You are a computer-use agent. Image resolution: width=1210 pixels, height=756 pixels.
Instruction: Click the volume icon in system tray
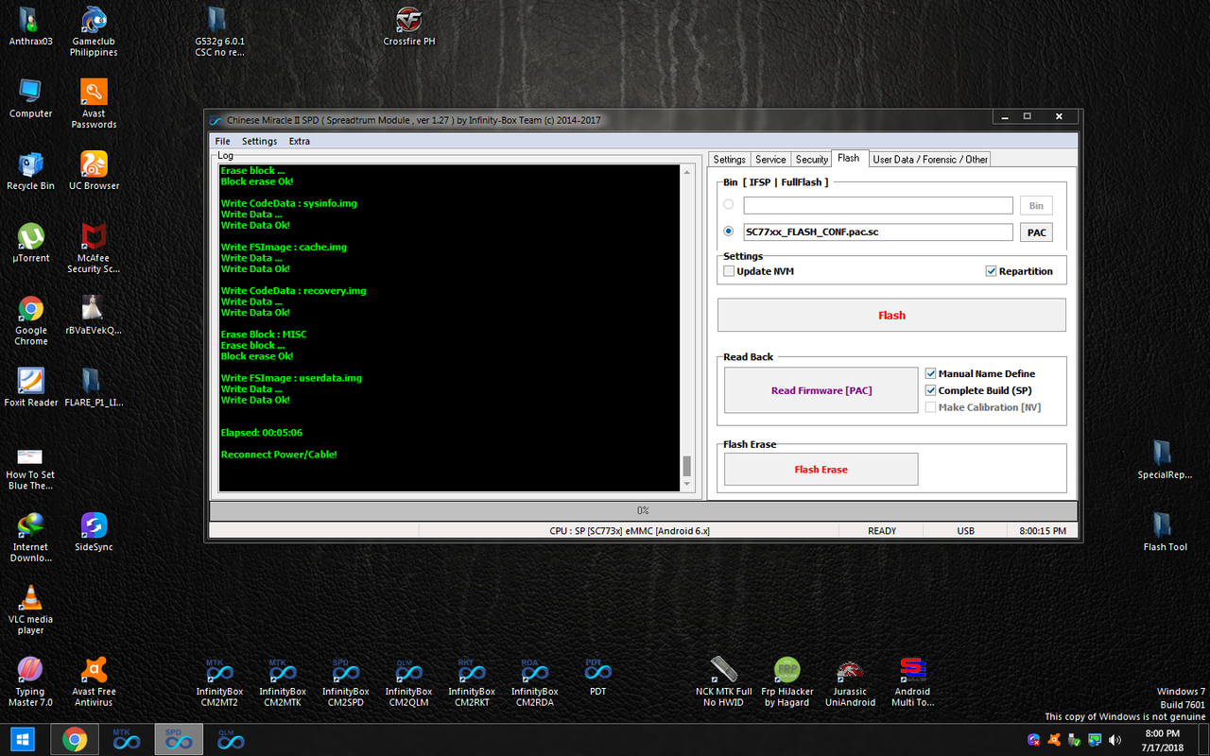(x=1115, y=740)
